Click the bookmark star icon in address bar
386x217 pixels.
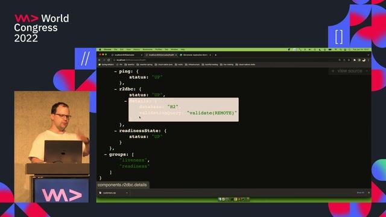[x=349, y=60]
